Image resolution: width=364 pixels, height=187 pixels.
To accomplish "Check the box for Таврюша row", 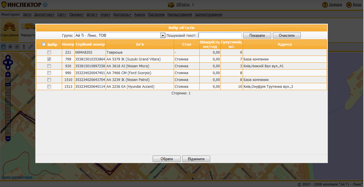I will (x=49, y=52).
